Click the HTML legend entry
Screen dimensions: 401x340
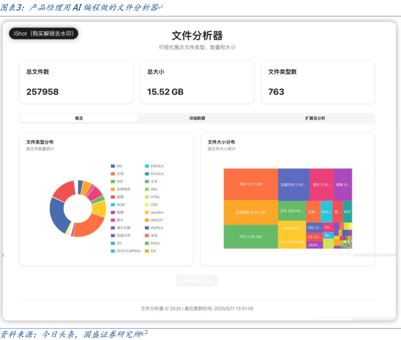pyautogui.click(x=153, y=197)
